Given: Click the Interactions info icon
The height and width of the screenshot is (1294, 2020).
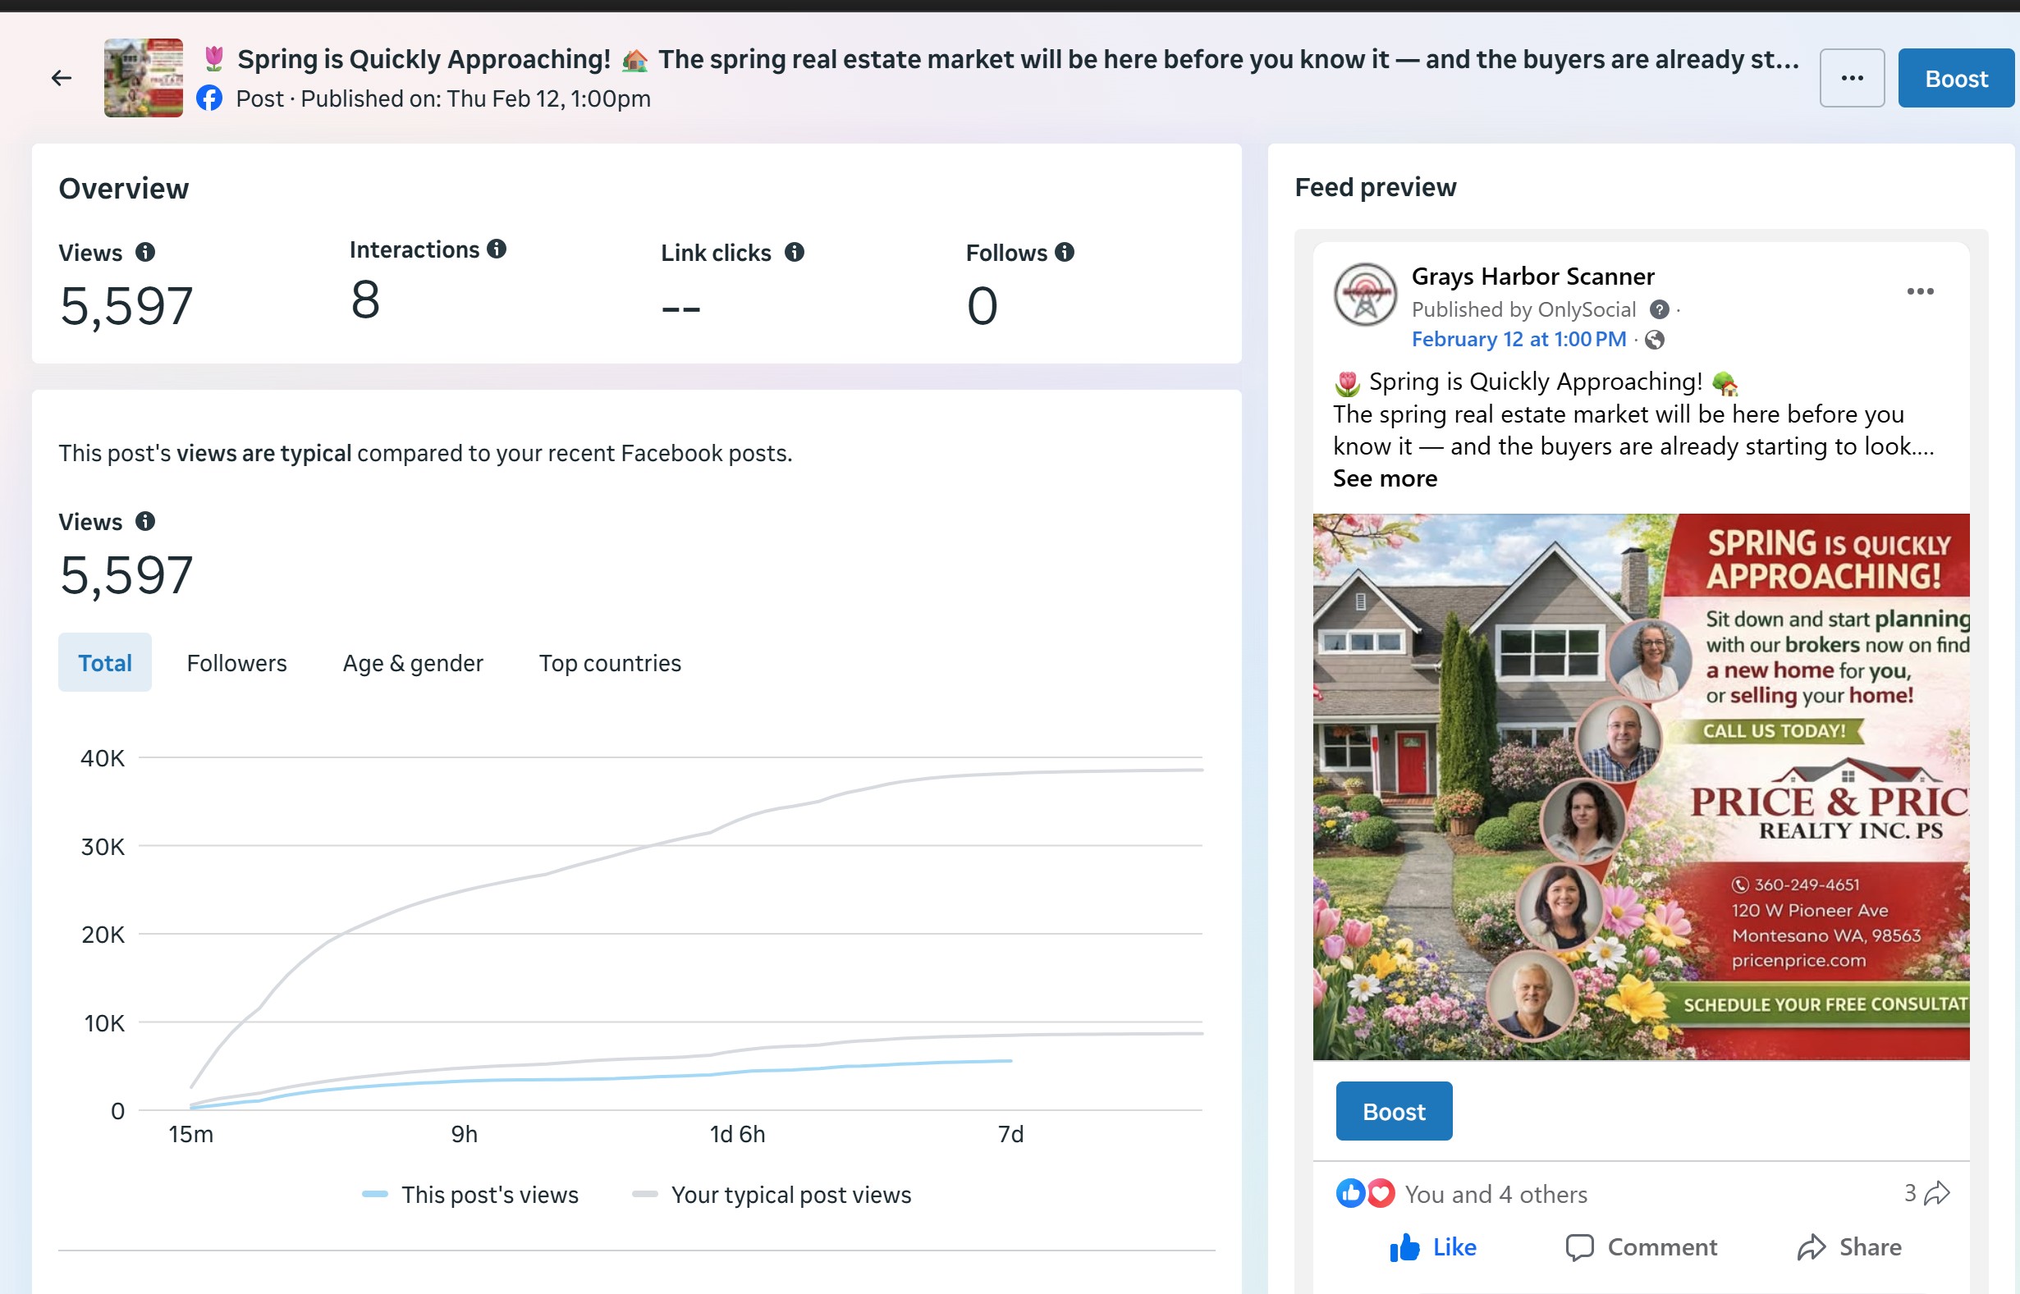Looking at the screenshot, I should point(497,249).
